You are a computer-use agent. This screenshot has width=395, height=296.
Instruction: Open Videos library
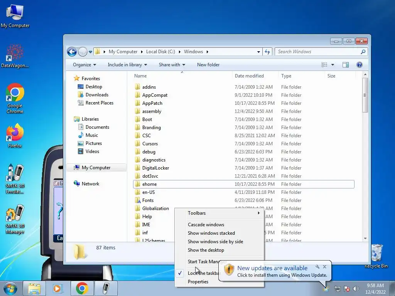(x=92, y=151)
